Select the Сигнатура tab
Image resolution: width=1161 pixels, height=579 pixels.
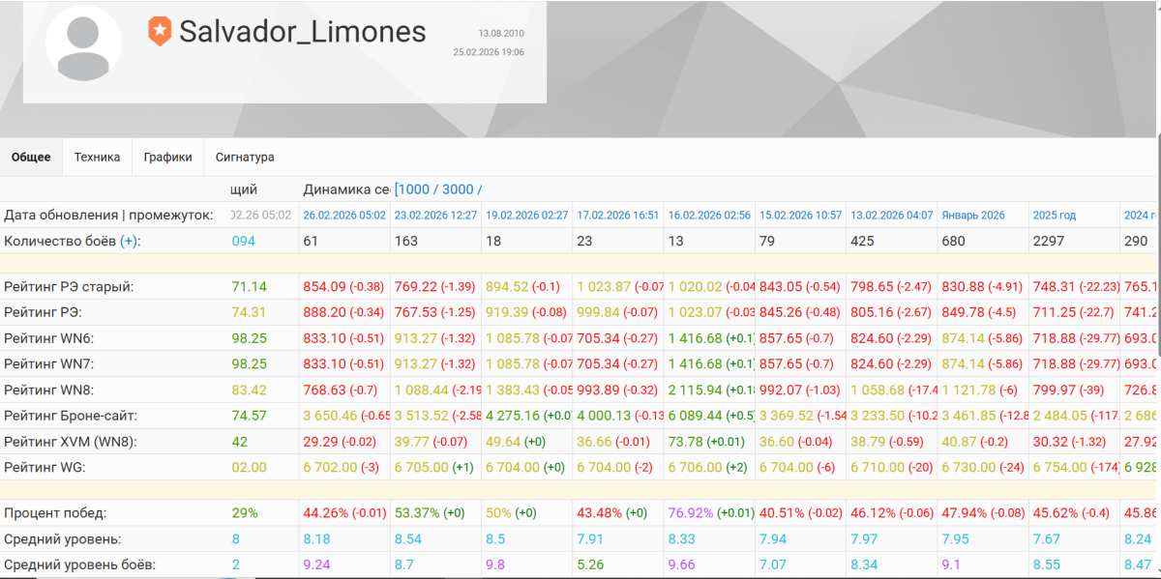tap(245, 157)
